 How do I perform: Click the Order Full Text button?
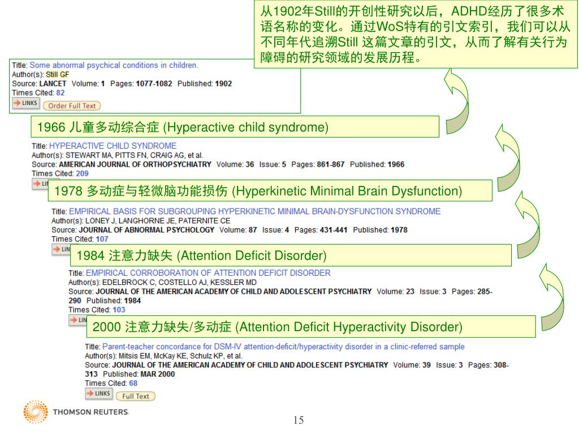coord(72,106)
